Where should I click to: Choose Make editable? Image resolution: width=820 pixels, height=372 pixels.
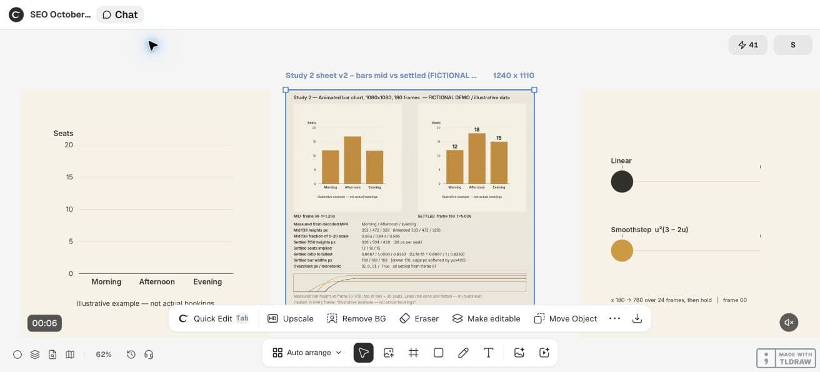point(486,318)
